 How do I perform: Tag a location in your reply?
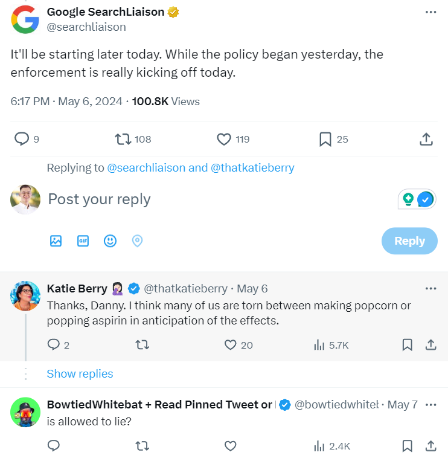point(137,241)
